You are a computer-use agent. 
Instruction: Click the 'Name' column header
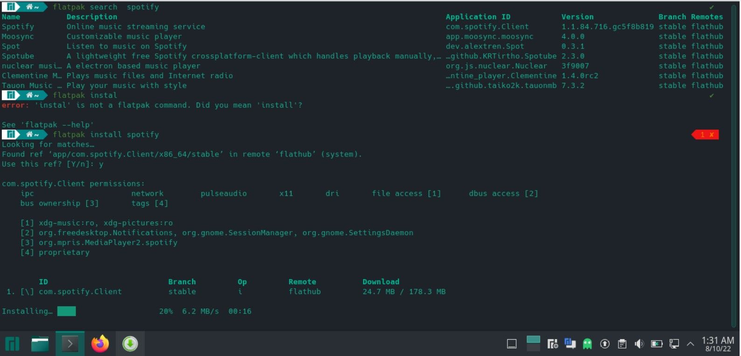click(11, 17)
